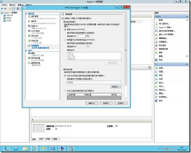This screenshot has height=153, width=191.
Task: Expand the 查看 submenu arrow in Actions pane
Action: (x=187, y=56)
